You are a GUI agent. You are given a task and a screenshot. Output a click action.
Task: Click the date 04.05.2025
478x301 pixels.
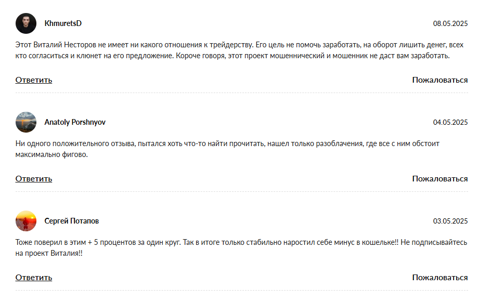point(450,122)
